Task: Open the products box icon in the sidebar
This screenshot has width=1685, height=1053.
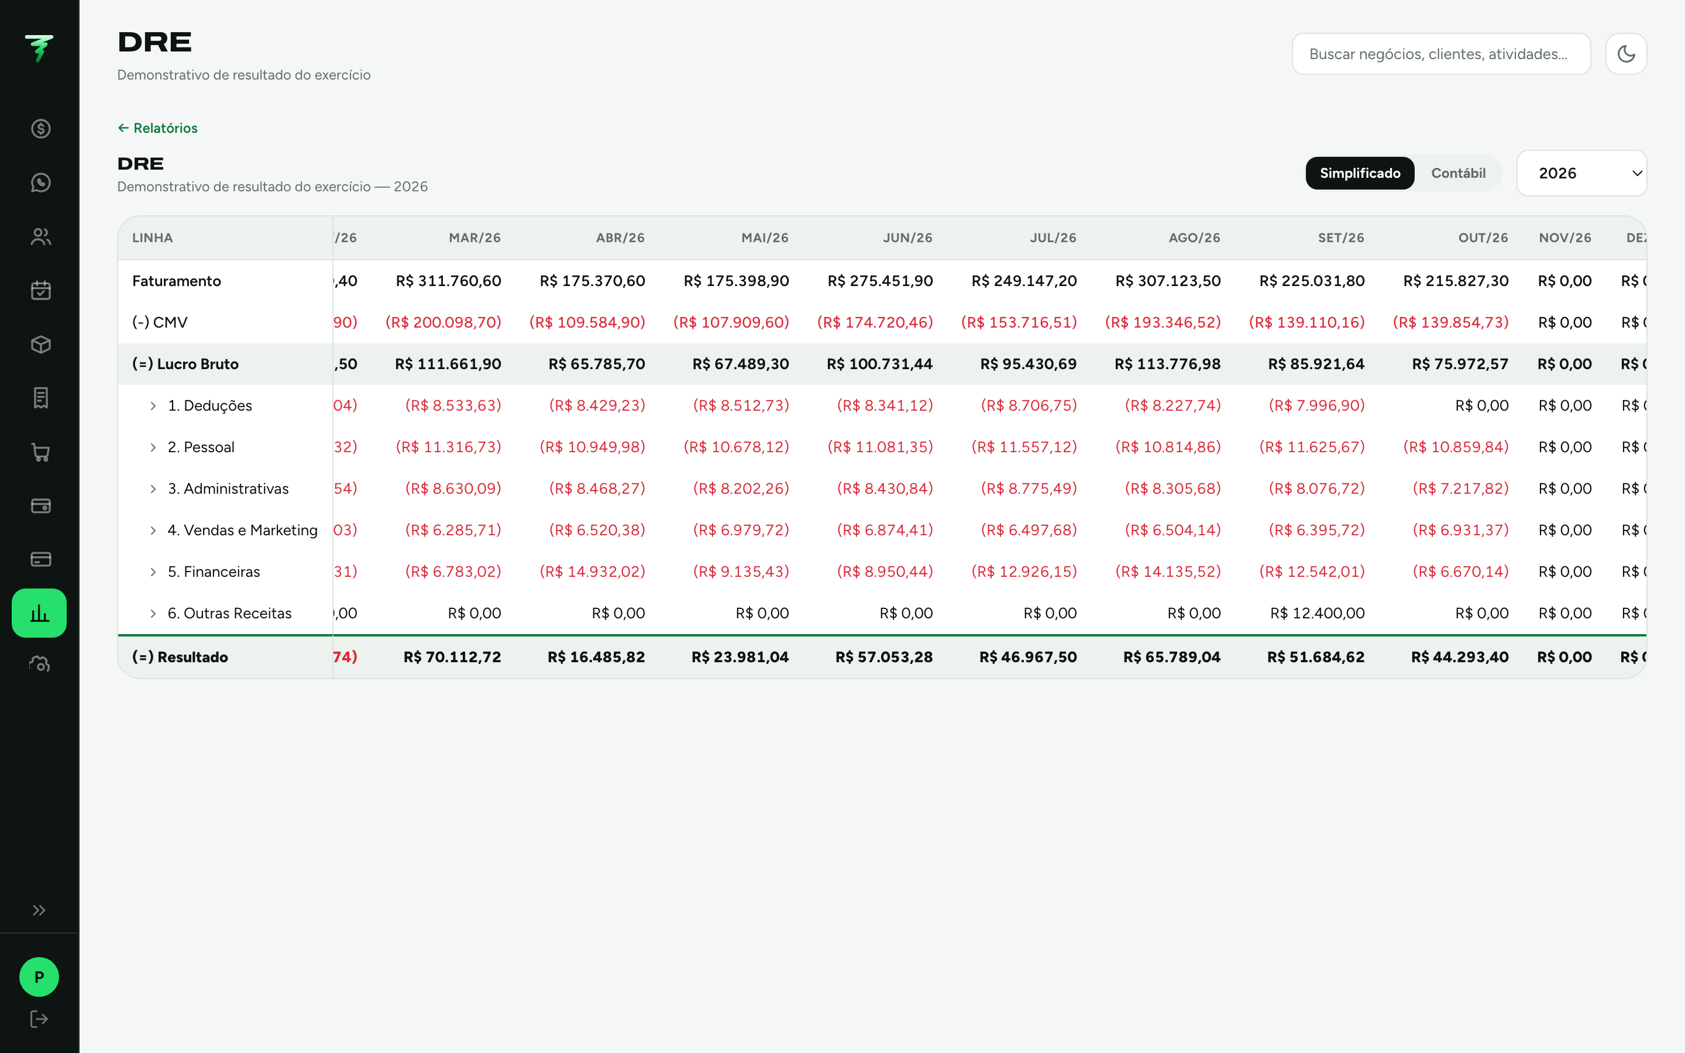Action: click(x=40, y=344)
